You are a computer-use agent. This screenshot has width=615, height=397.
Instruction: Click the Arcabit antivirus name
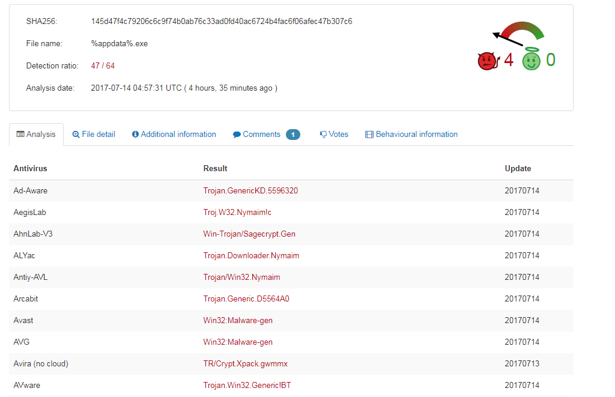click(x=25, y=299)
